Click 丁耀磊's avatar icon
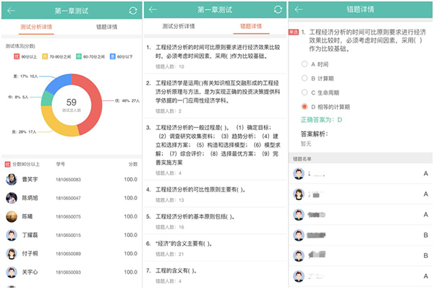Image resolution: width=434 pixels, height=289 pixels. pos(12,235)
